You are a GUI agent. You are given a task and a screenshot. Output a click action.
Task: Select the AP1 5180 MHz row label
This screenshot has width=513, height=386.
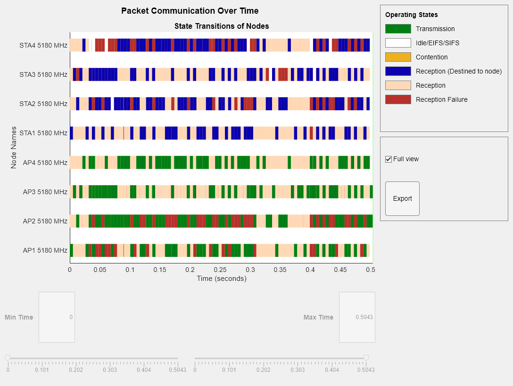click(x=45, y=250)
